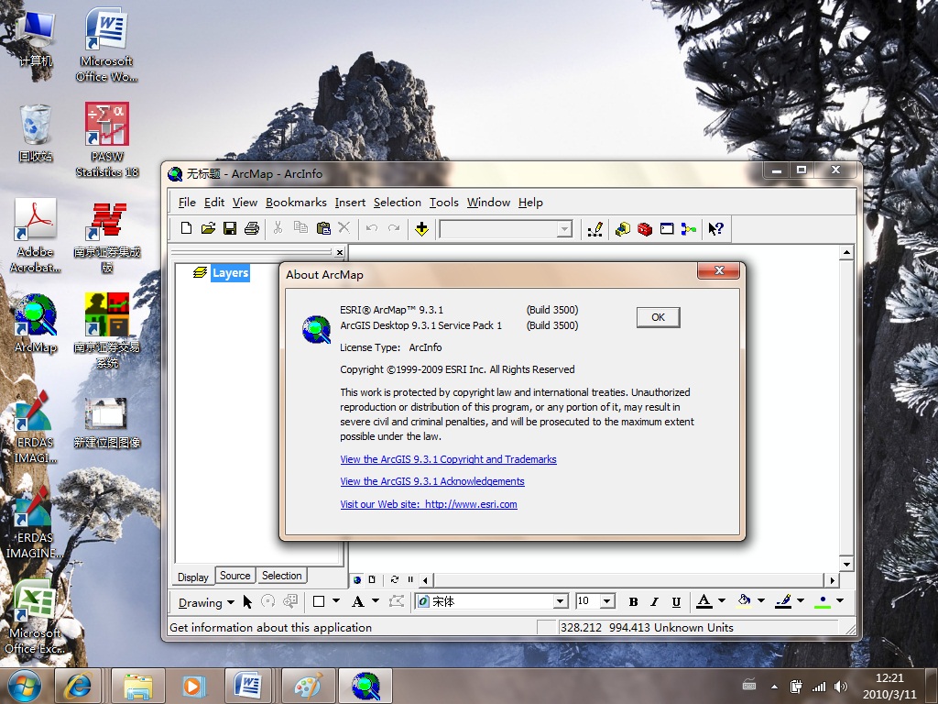
Task: Open Windows Start button
Action: (25, 686)
